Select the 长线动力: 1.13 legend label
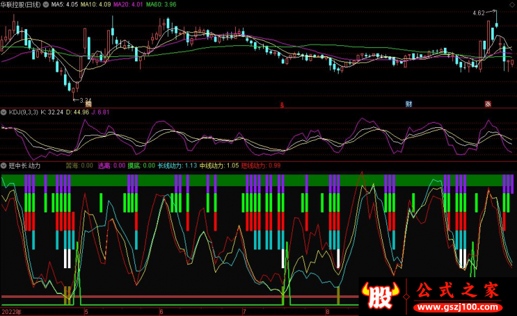 point(177,165)
